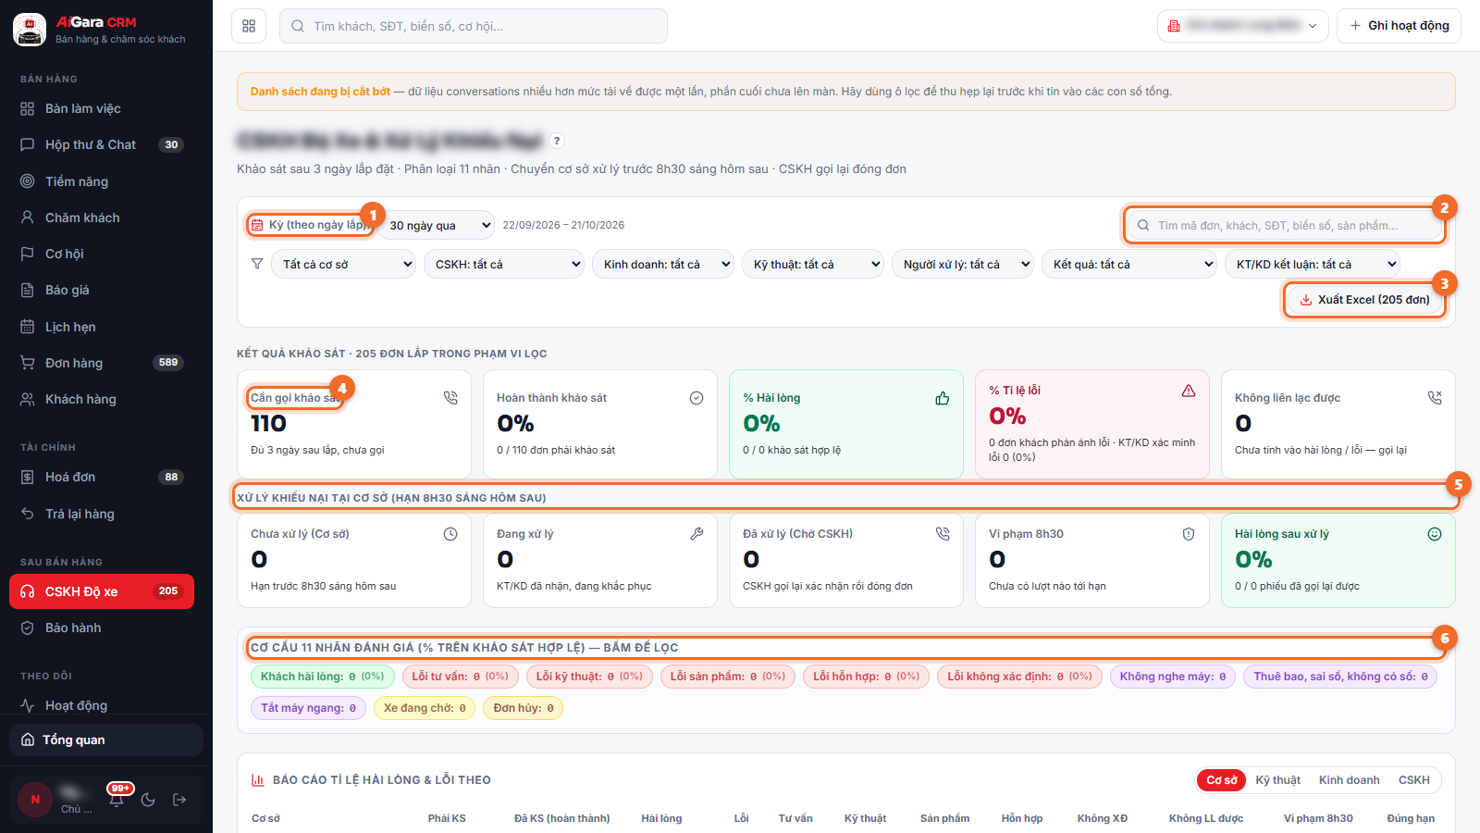Click phone icon on Cần gọi khảo sát card
Viewport: 1480px width, 833px height.
point(450,398)
